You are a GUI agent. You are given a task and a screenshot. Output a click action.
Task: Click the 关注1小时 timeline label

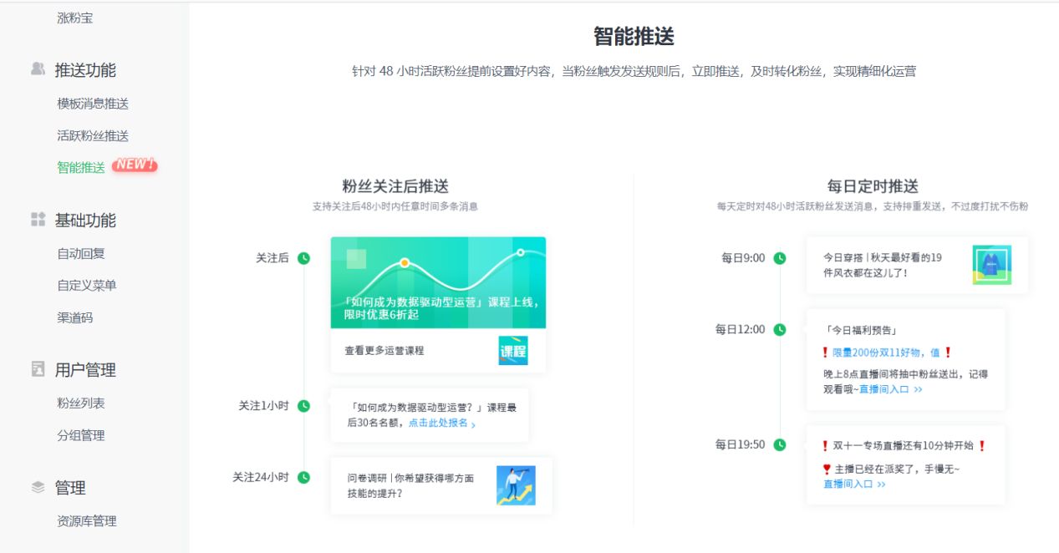click(x=264, y=406)
